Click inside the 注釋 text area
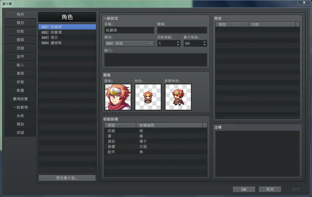 click(x=258, y=154)
